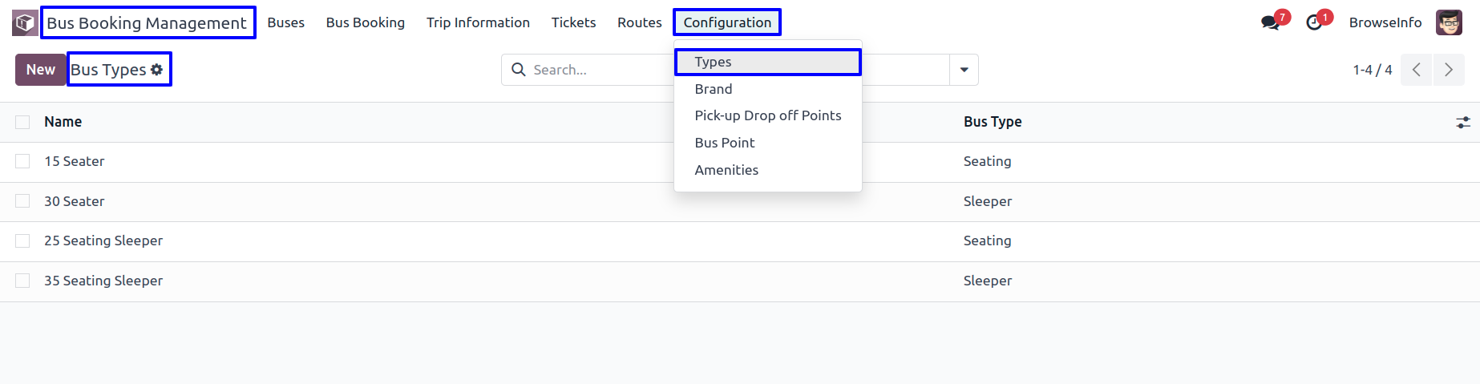Open the activities clock icon

[x=1314, y=22]
